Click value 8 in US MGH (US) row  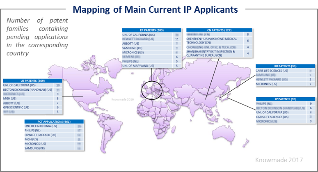tap(57, 99)
